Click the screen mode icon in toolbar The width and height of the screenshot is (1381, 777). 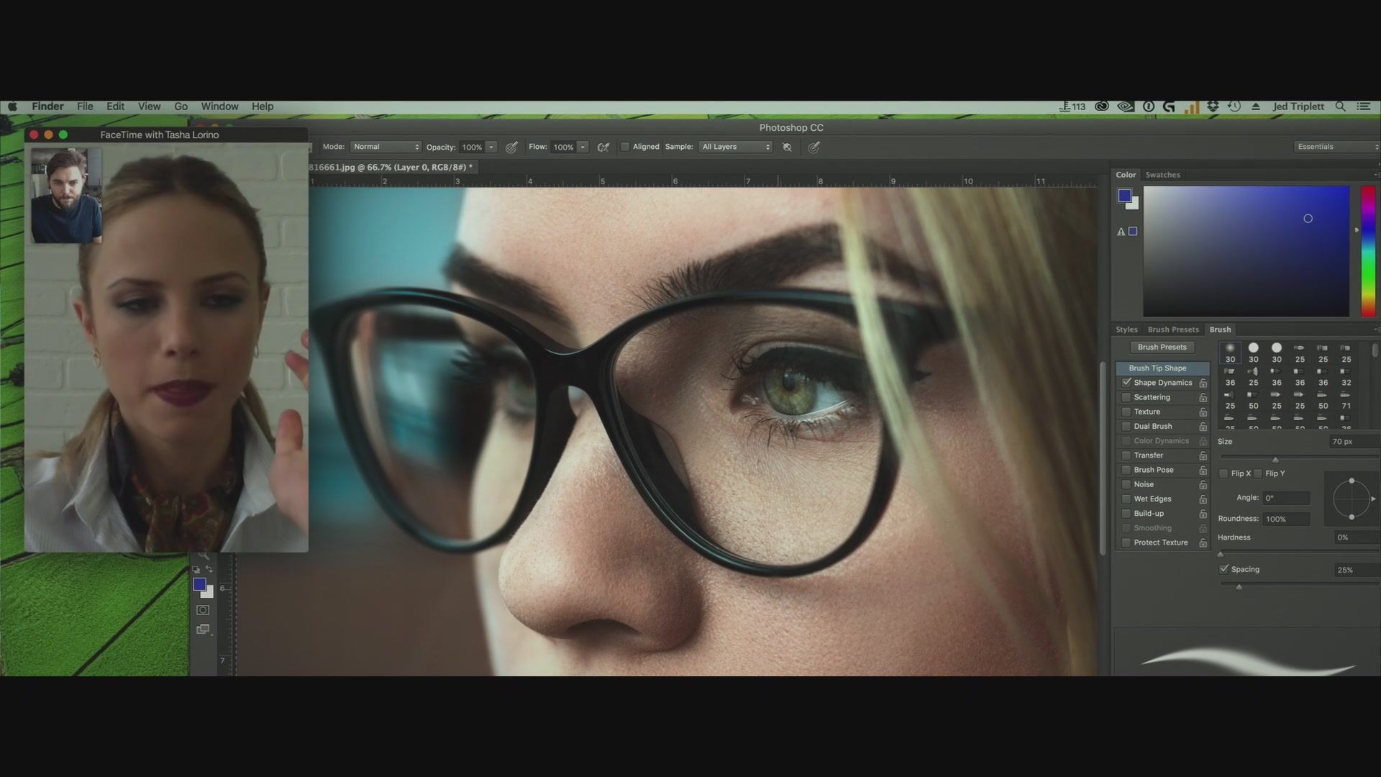tap(203, 630)
